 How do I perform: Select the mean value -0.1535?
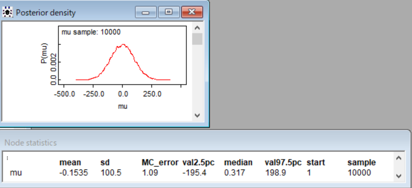pyautogui.click(x=74, y=173)
